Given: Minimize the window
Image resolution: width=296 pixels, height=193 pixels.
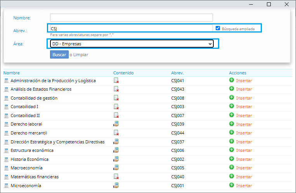Looking at the screenshot, I should (251, 4).
